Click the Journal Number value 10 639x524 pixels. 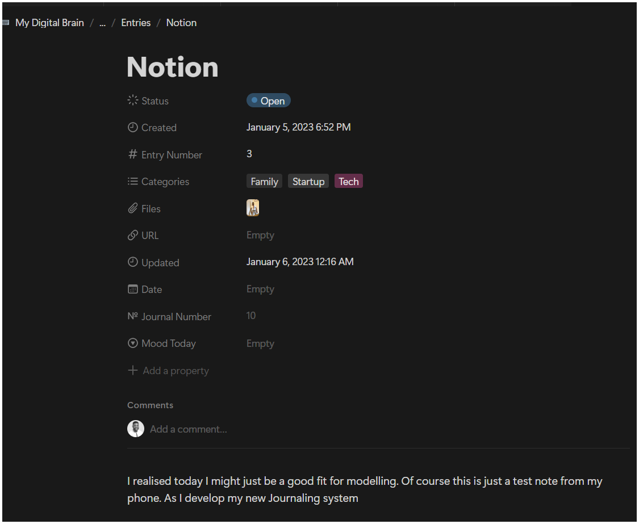[251, 316]
